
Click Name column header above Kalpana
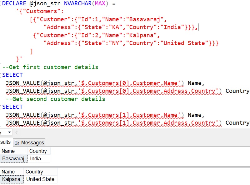(x=12, y=172)
